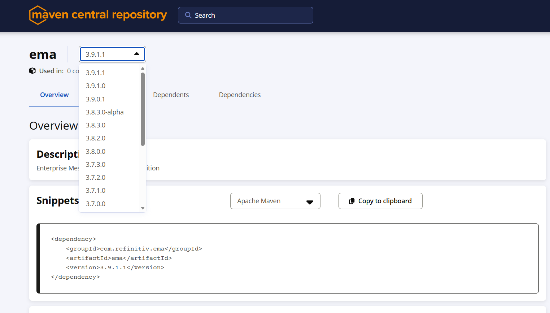This screenshot has width=550, height=313.
Task: Click version list scroll up arrow
Action: pos(143,68)
